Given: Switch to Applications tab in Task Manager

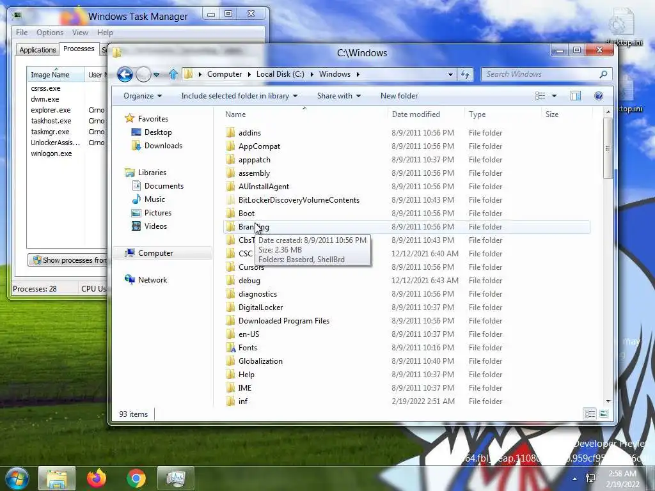Looking at the screenshot, I should click(x=38, y=50).
